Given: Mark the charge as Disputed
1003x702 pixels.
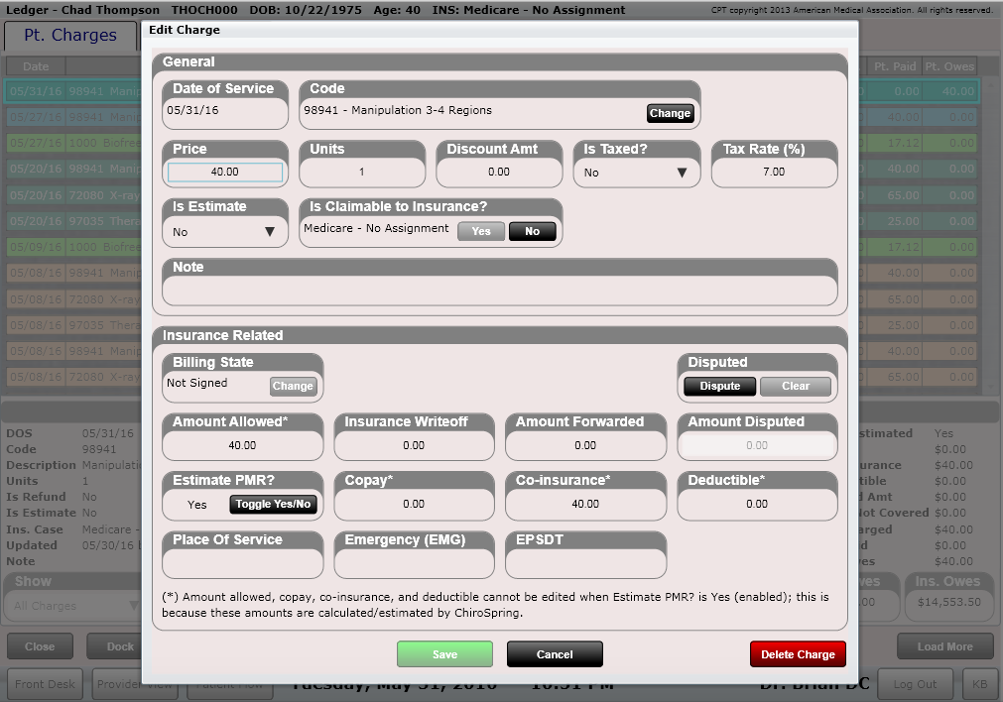Looking at the screenshot, I should pyautogui.click(x=718, y=386).
